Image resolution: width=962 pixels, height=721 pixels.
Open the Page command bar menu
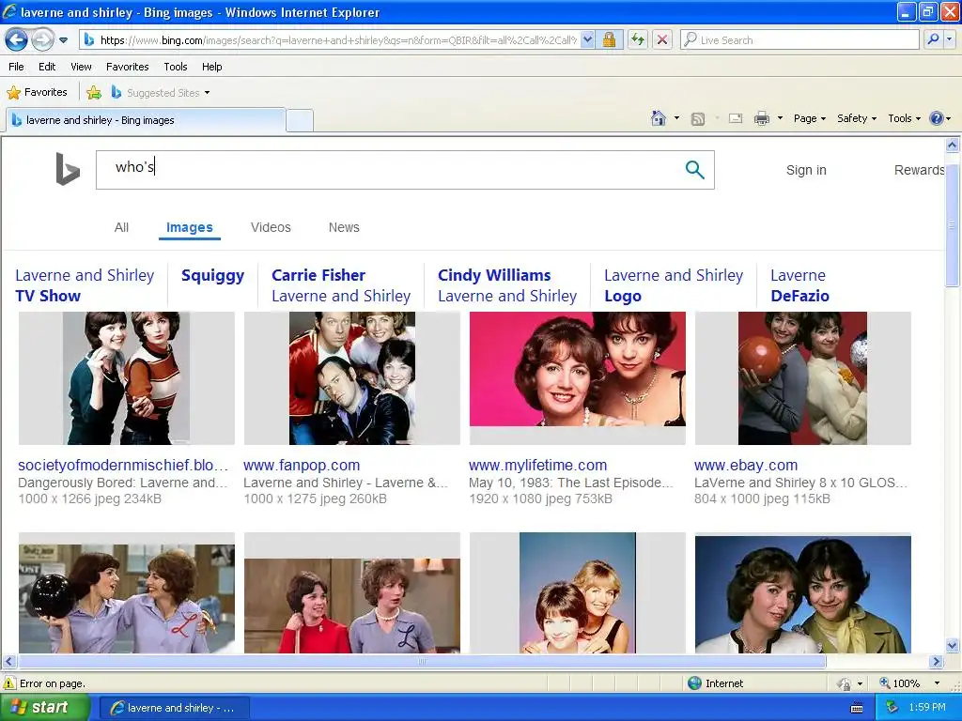tap(809, 118)
